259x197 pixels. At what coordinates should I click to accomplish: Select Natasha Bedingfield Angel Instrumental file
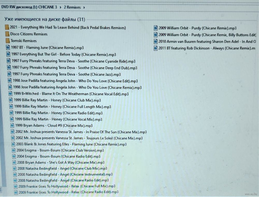(x=65, y=174)
